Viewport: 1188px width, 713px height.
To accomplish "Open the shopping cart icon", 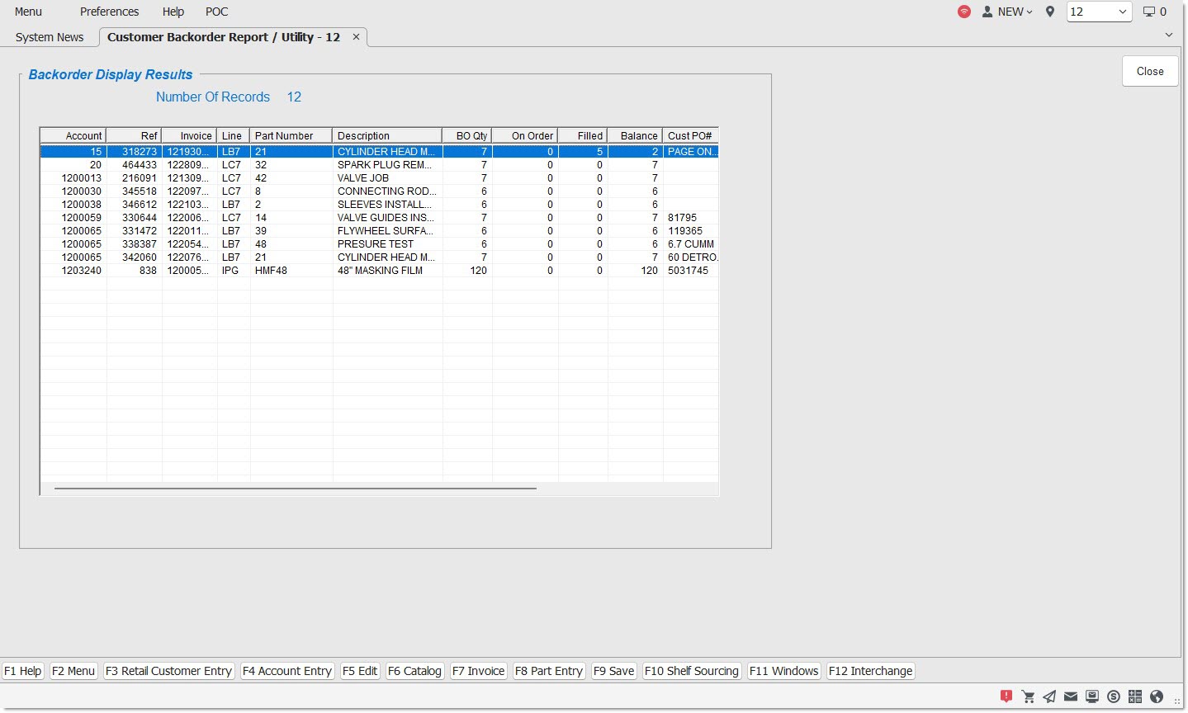I will 1028,696.
